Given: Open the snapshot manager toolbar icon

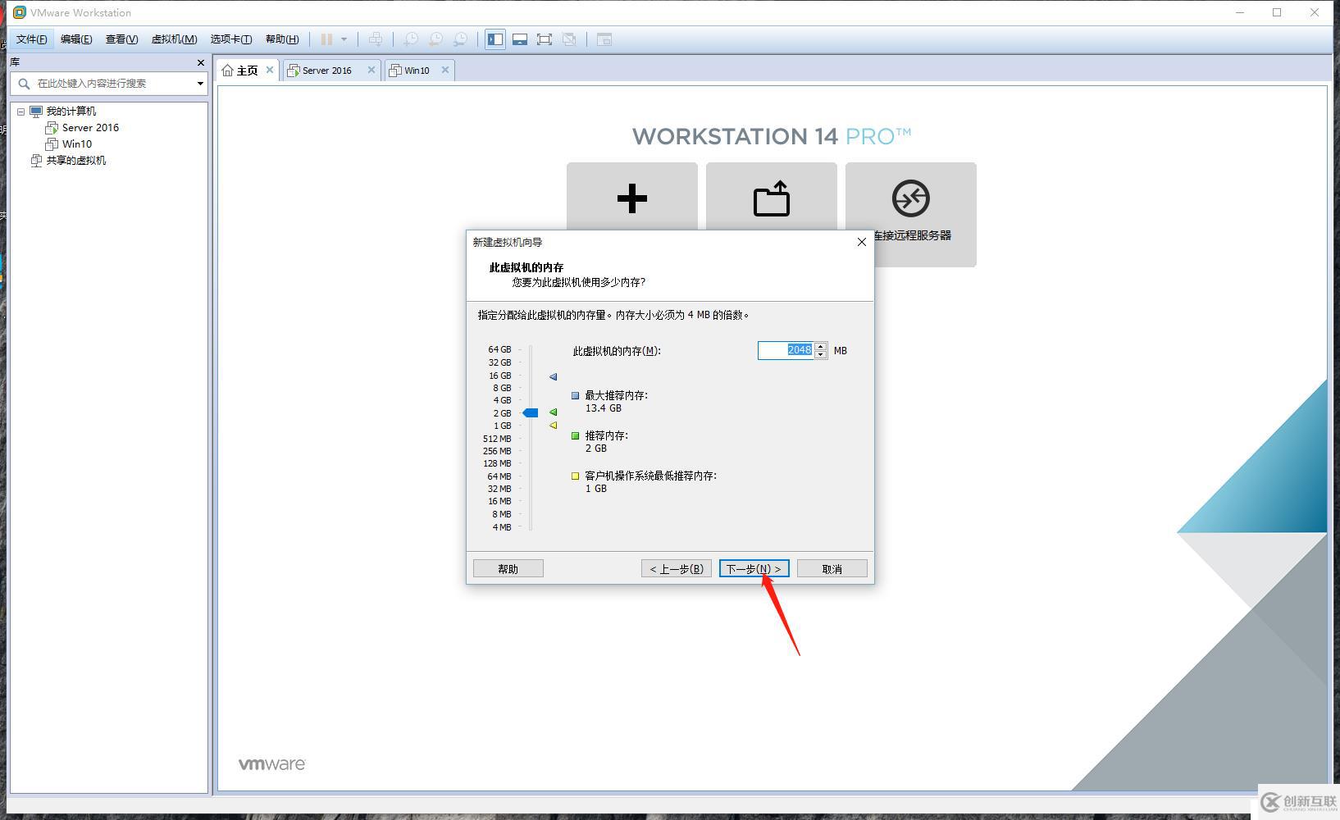Looking at the screenshot, I should point(461,39).
